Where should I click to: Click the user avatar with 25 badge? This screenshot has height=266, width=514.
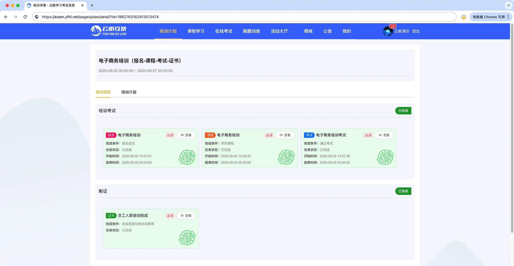(x=388, y=31)
